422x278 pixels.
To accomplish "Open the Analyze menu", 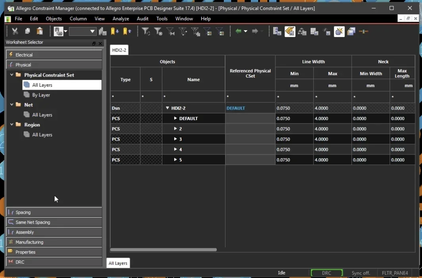I will (x=121, y=19).
